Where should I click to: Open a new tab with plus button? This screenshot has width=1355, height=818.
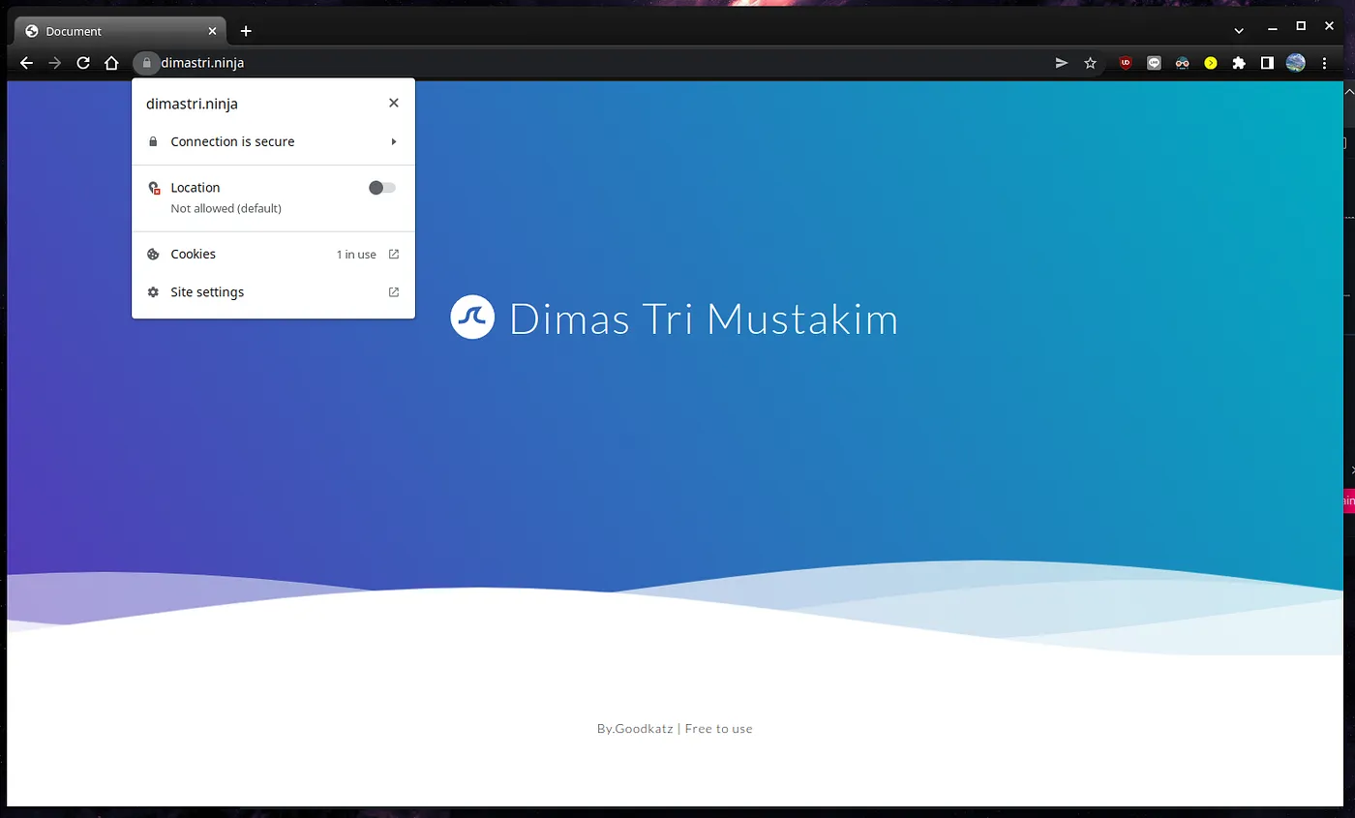(x=246, y=31)
